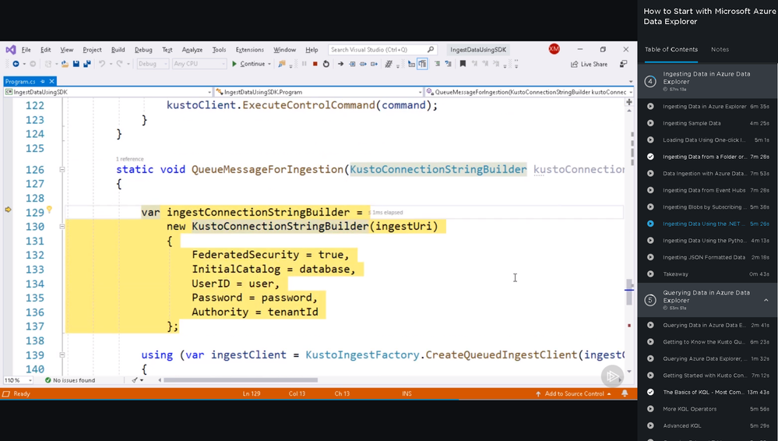
Task: Open the File menu
Action: click(x=26, y=50)
